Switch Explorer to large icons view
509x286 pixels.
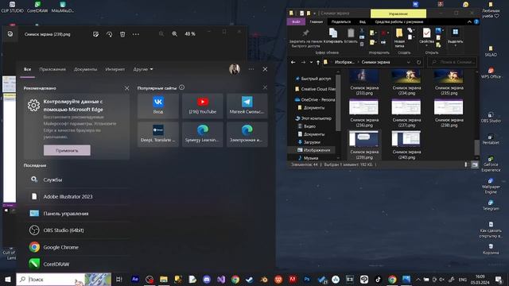pyautogui.click(x=475, y=164)
